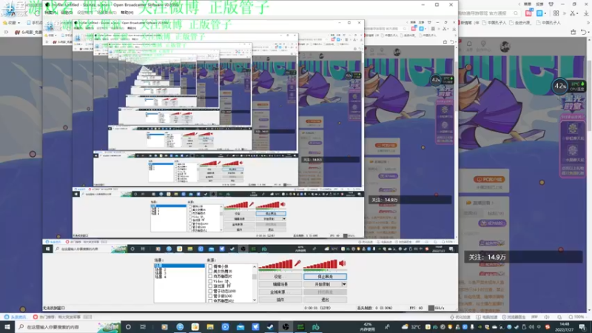Open the red shopping extension icon

point(528,13)
